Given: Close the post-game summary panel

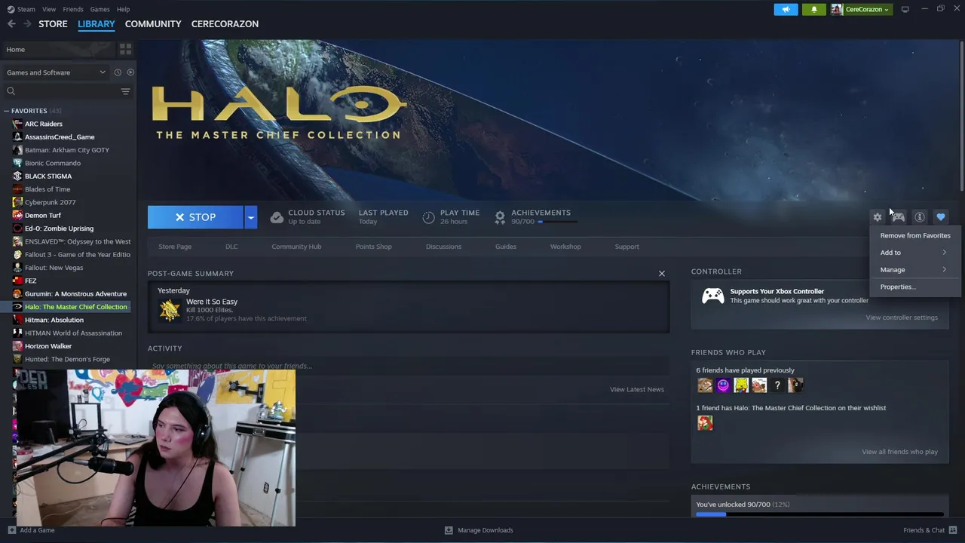Looking at the screenshot, I should tap(662, 274).
